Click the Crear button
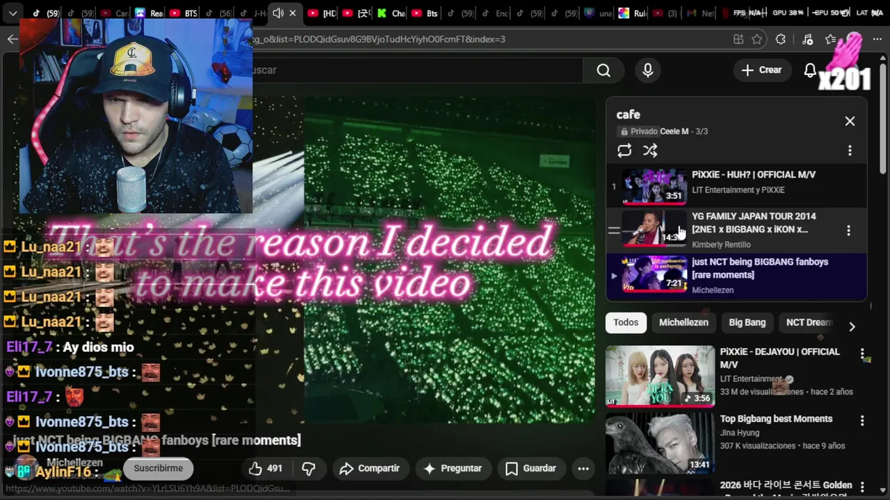This screenshot has height=500, width=890. pos(762,70)
